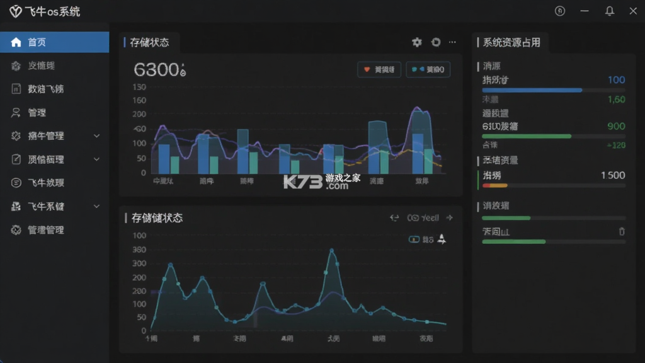Click the 1500 value
The height and width of the screenshot is (363, 645).
pos(613,175)
